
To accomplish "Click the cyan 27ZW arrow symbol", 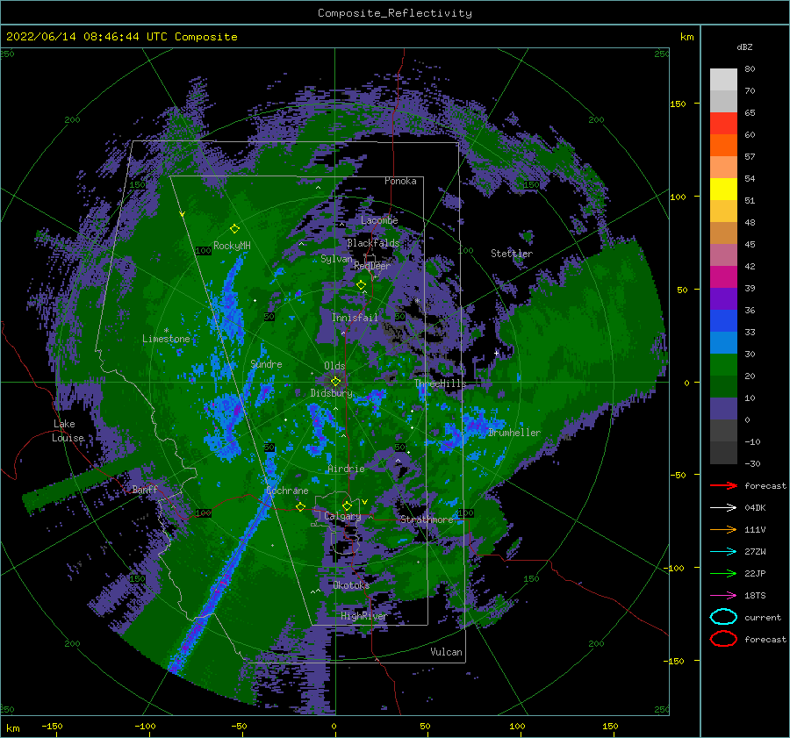I will click(x=723, y=552).
